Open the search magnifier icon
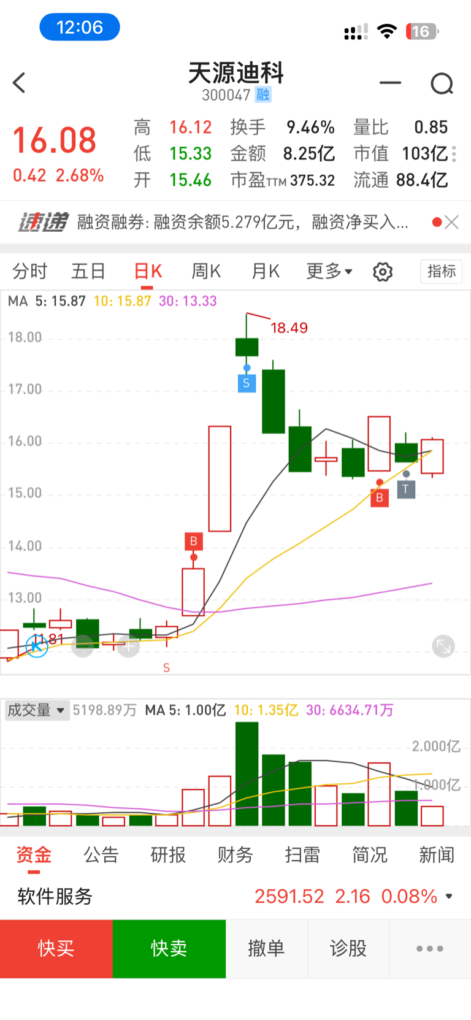471x1020 pixels. tap(442, 83)
